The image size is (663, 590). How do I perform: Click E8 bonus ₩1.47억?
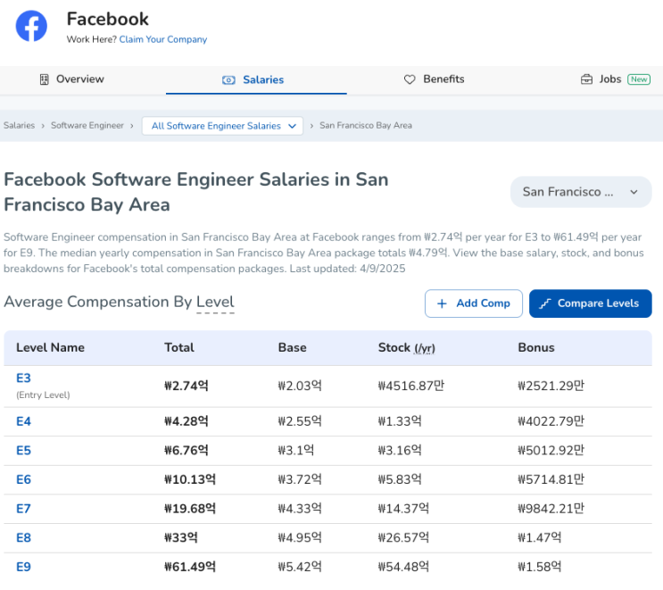540,538
